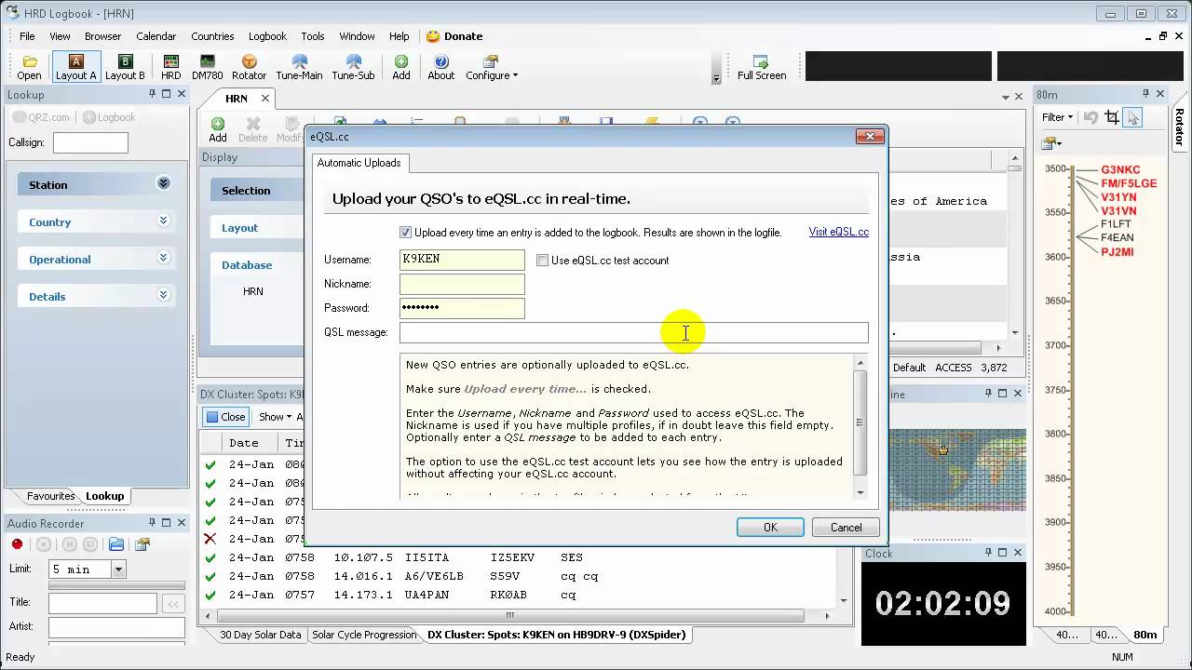Switch to the Favourites tab

coord(50,496)
